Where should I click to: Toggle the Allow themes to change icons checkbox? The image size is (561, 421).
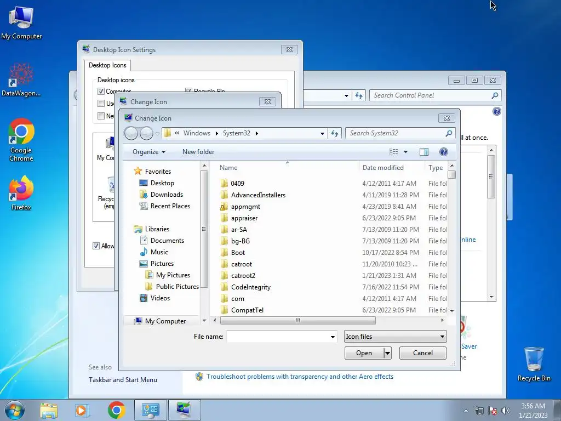pyautogui.click(x=96, y=246)
